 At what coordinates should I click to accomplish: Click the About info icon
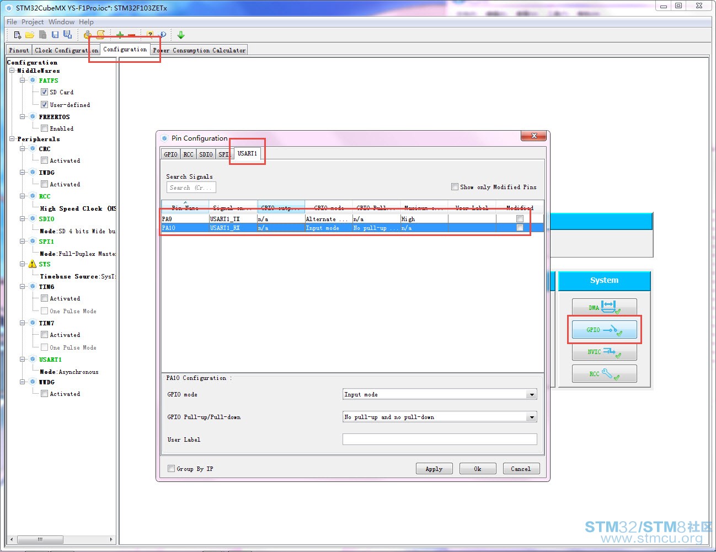163,35
